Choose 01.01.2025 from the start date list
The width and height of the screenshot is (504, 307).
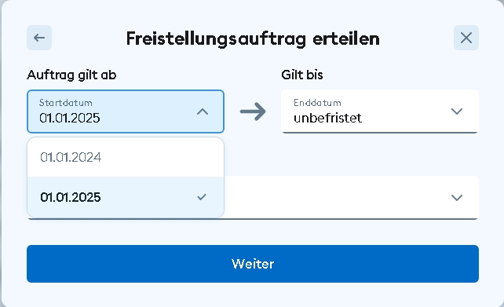tap(126, 197)
